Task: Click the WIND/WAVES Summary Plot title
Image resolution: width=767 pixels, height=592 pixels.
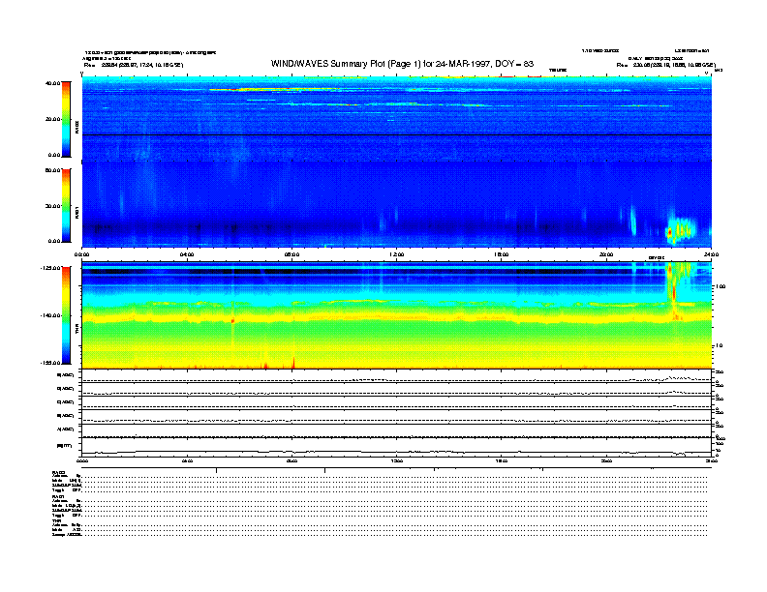Action: (x=402, y=64)
